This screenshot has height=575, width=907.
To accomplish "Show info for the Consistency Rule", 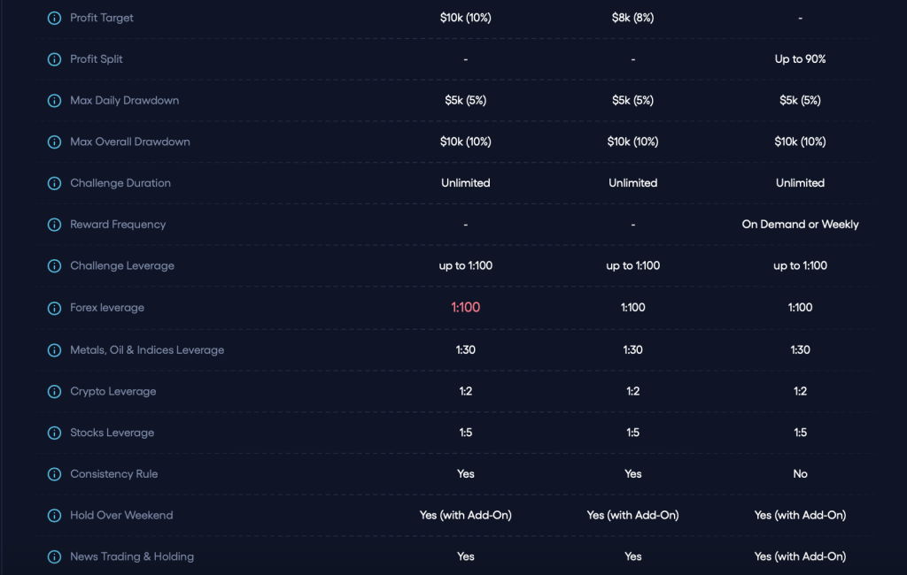I will 54,474.
